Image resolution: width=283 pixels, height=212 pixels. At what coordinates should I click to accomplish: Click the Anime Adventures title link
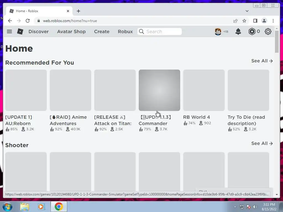click(x=68, y=120)
